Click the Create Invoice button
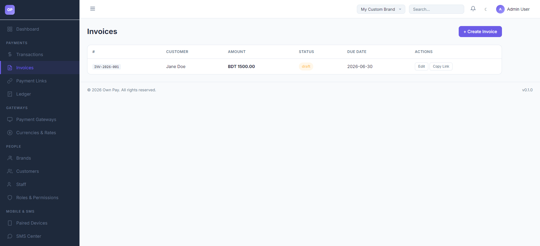Viewport: 540px width, 246px height. point(480,32)
